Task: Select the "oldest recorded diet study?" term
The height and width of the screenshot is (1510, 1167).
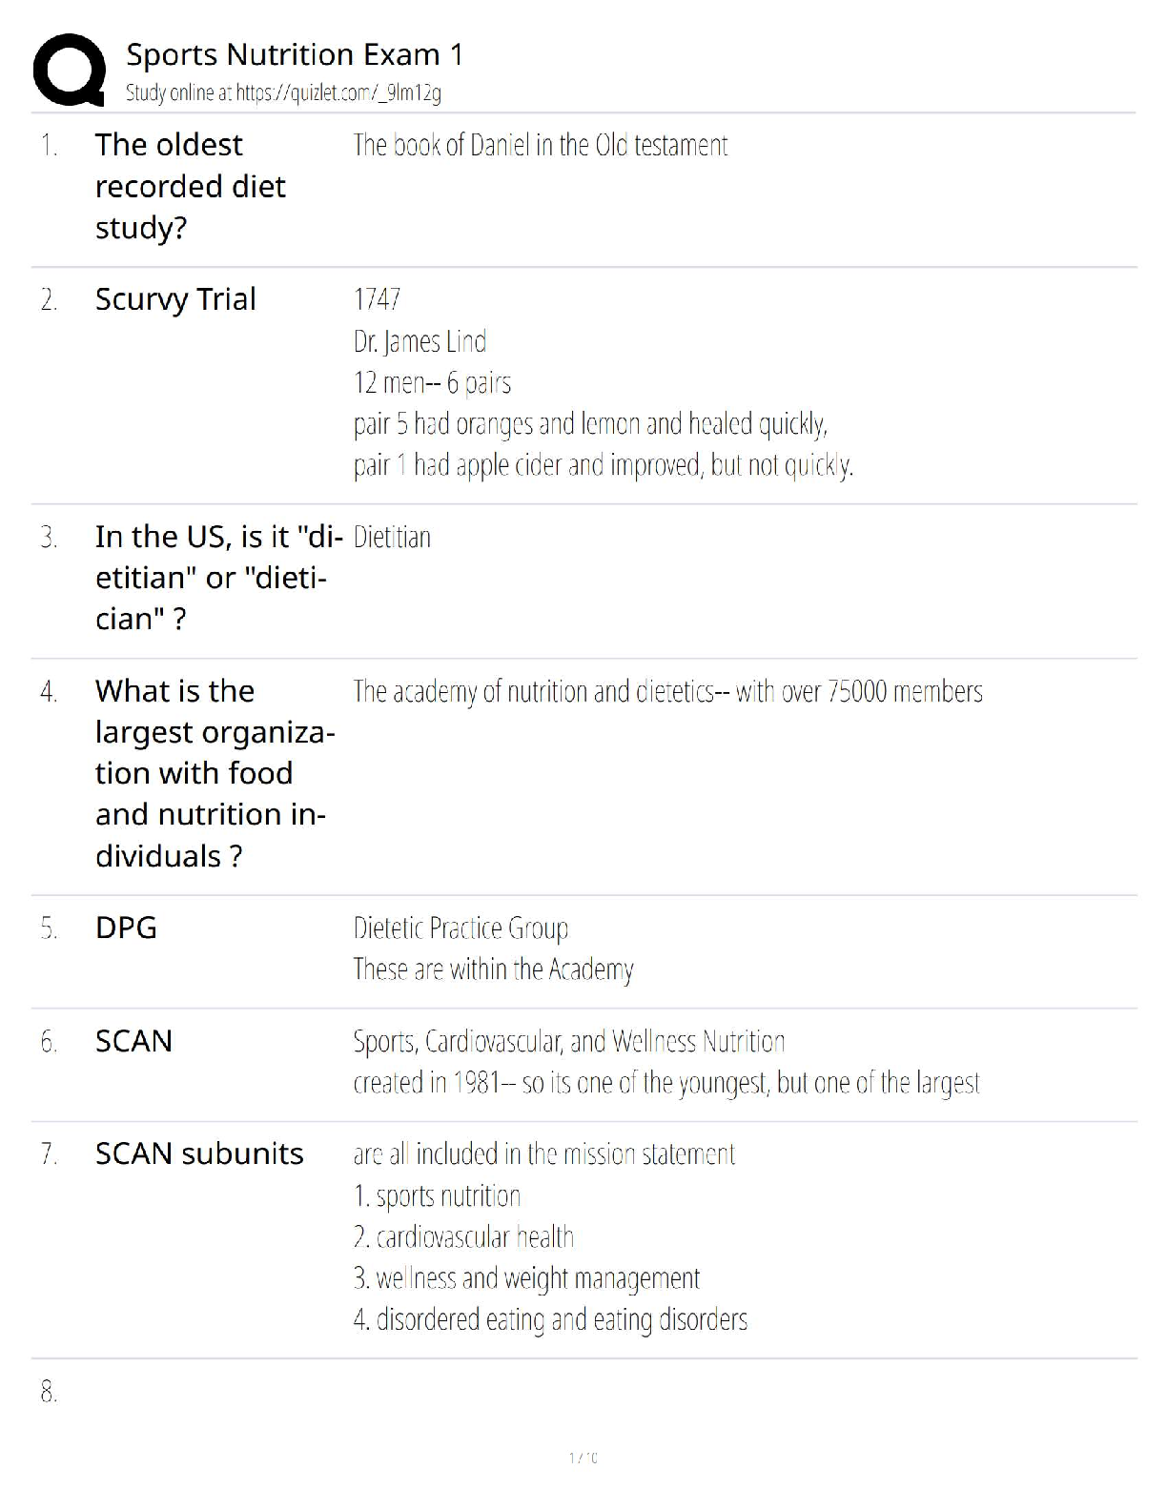Action: point(190,186)
